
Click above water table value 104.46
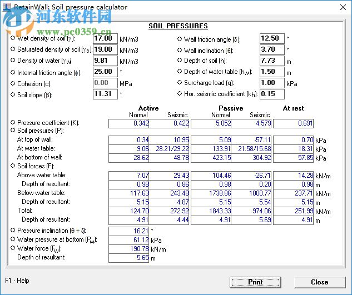(211, 176)
